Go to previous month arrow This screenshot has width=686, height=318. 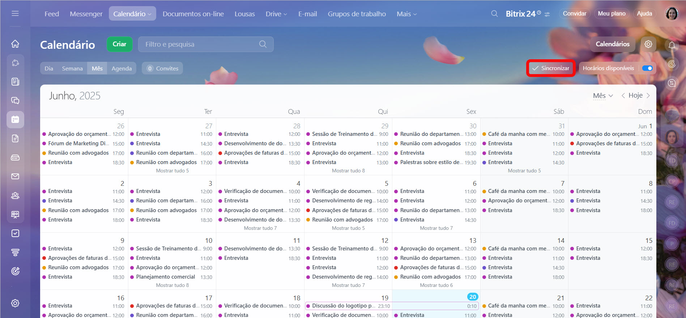(x=623, y=95)
